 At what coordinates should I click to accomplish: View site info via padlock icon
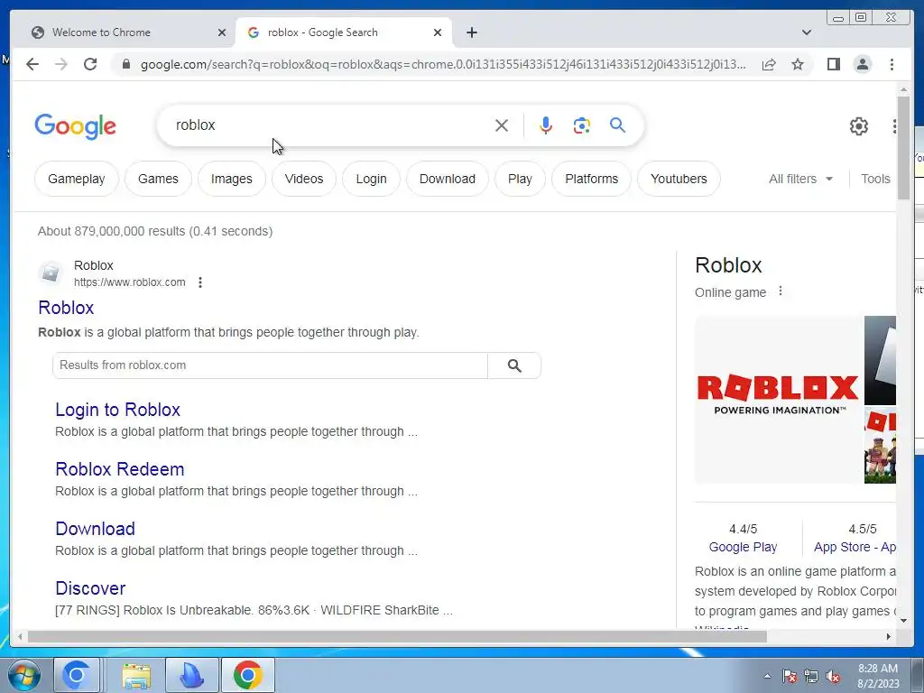pyautogui.click(x=125, y=64)
